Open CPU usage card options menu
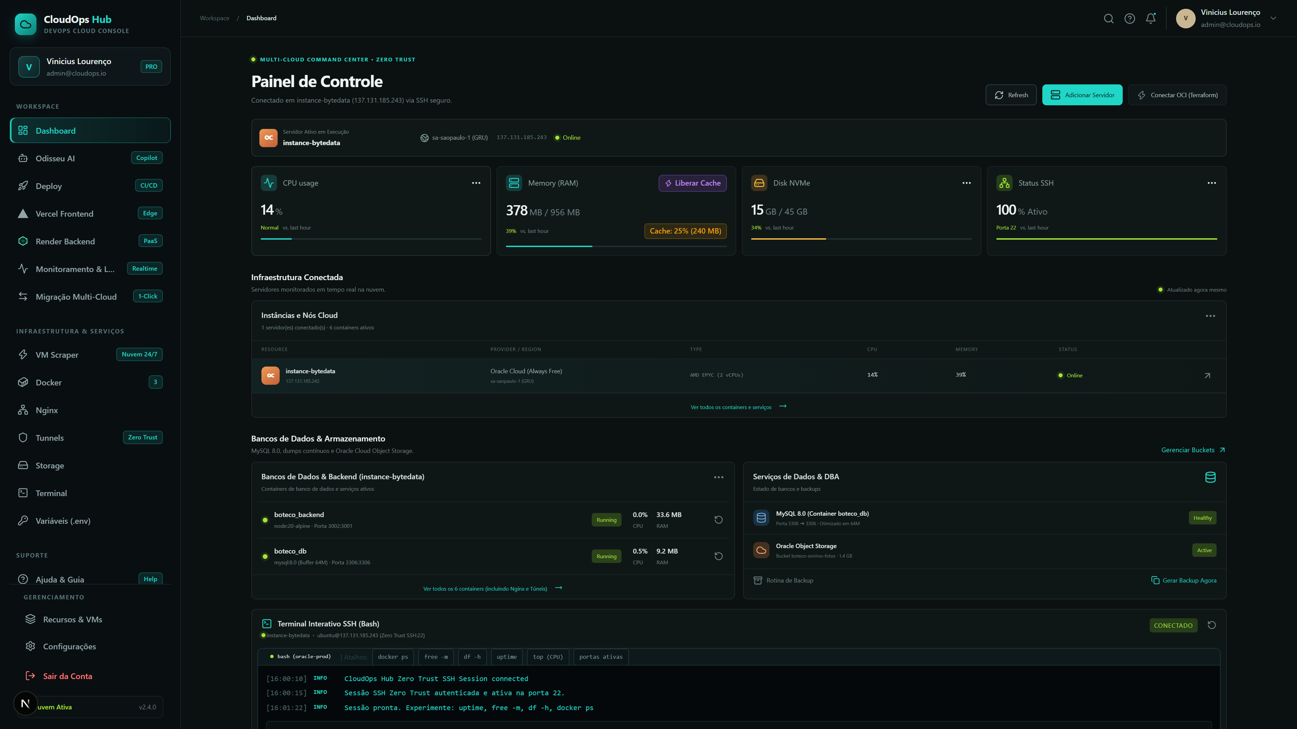 pos(476,183)
